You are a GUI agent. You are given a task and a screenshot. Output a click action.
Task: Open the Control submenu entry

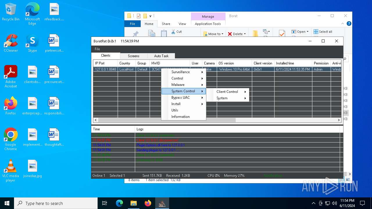[184, 78]
